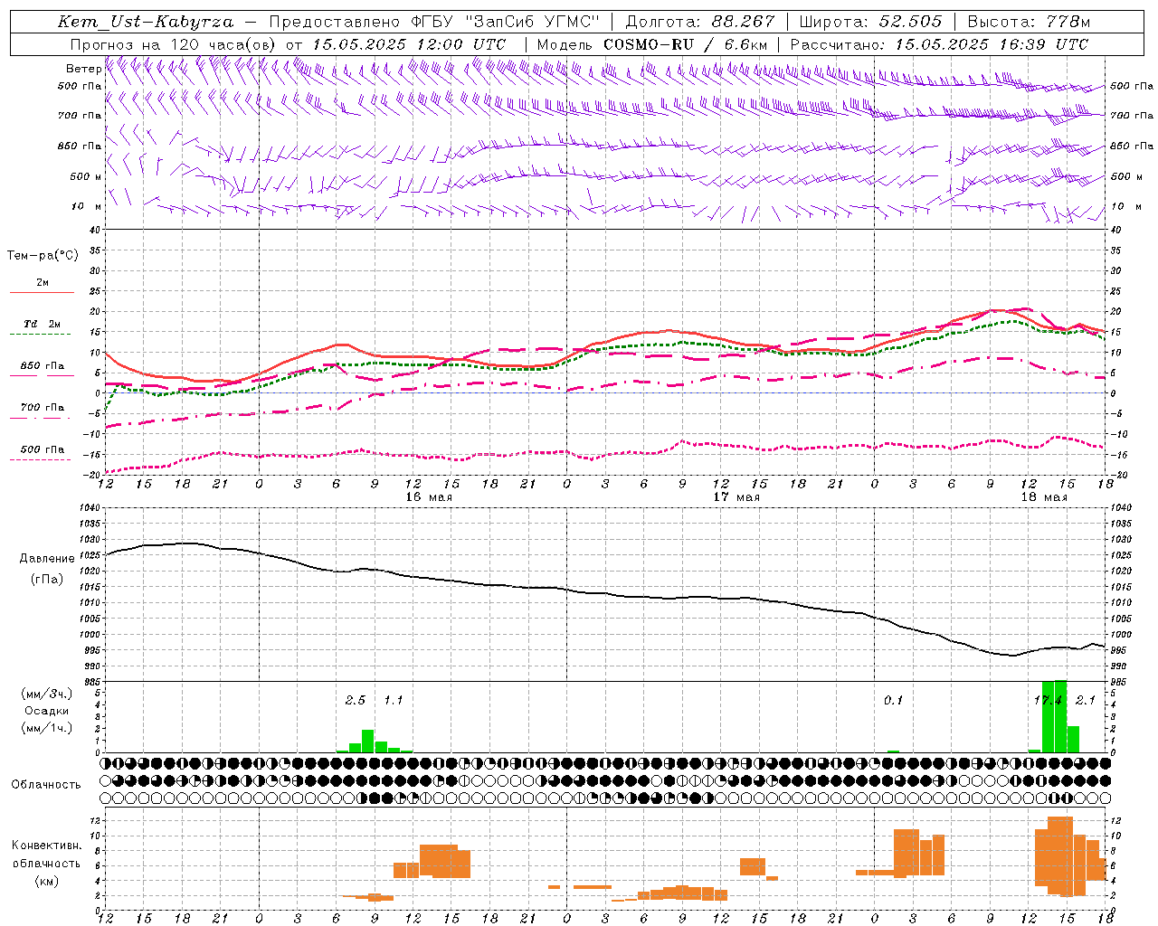Click the computed time 15.05.2025 16:39 UTC
This screenshot has width=1158, height=926.
tap(992, 44)
